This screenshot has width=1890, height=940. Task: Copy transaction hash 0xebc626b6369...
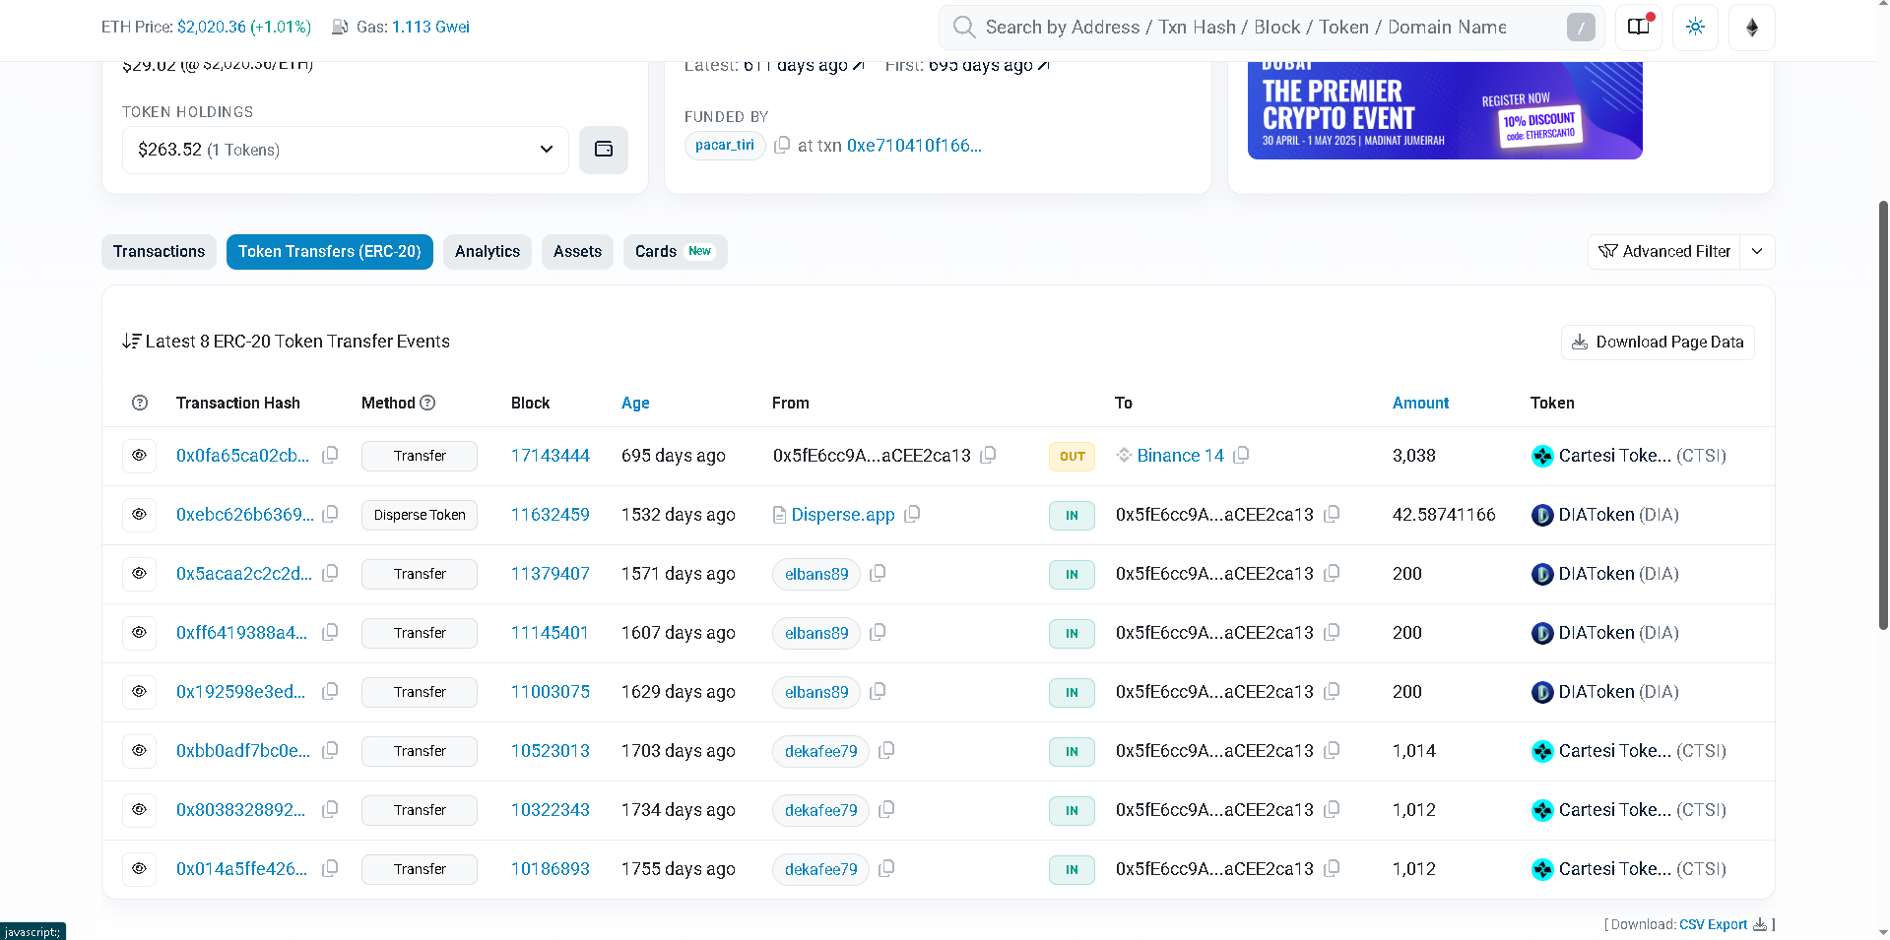331,514
